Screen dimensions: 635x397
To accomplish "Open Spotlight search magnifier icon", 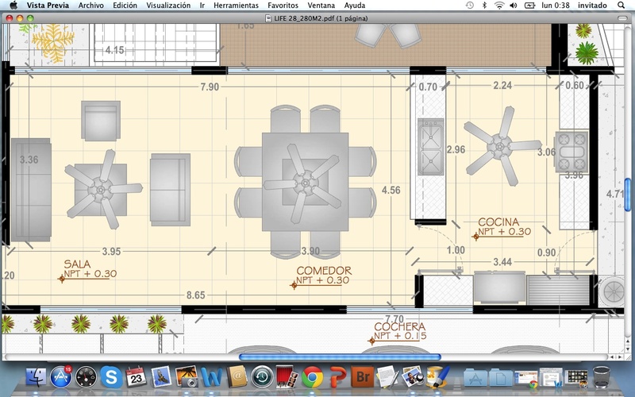I will click(x=622, y=5).
